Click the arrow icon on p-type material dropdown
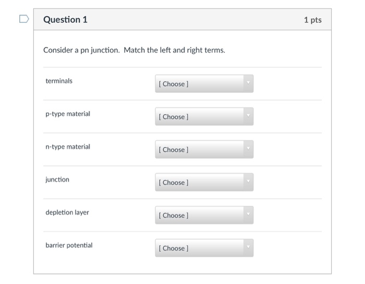Image resolution: width=365 pixels, height=284 pixels. (248, 115)
